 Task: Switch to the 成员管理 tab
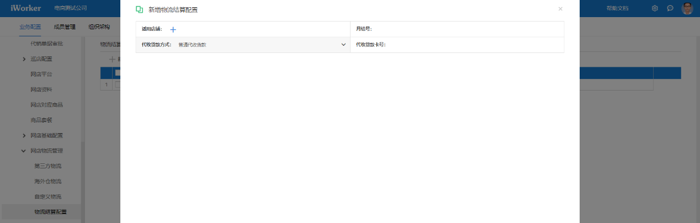[65, 26]
